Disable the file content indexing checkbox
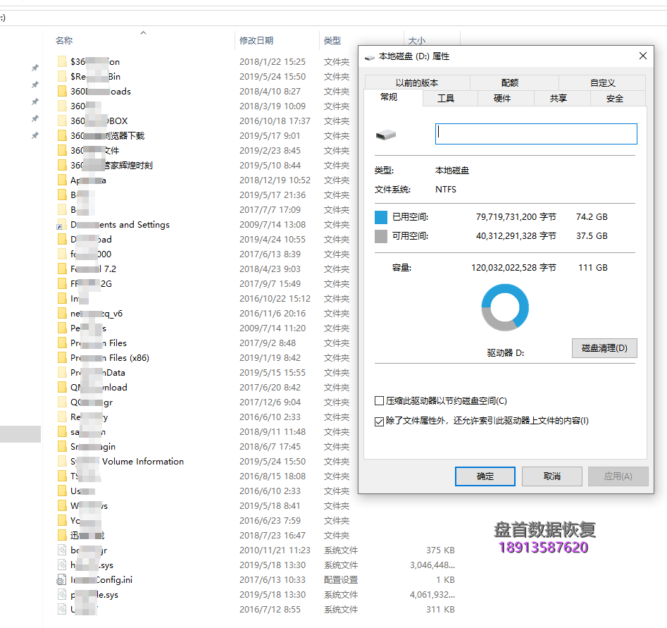Viewport: 667px width, 628px height. [x=379, y=421]
